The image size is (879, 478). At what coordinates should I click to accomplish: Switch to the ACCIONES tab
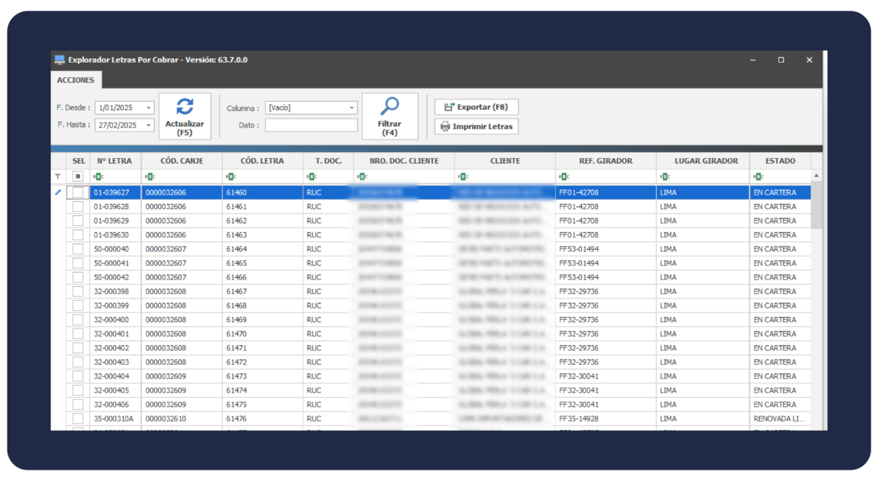[x=76, y=80]
